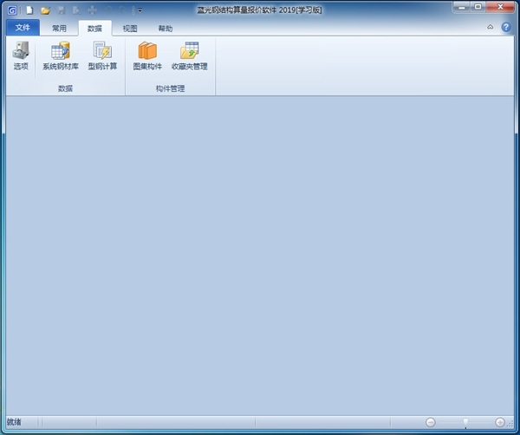The height and width of the screenshot is (435, 520).
Task: Open the 系统钢材库 steel library
Action: point(61,55)
